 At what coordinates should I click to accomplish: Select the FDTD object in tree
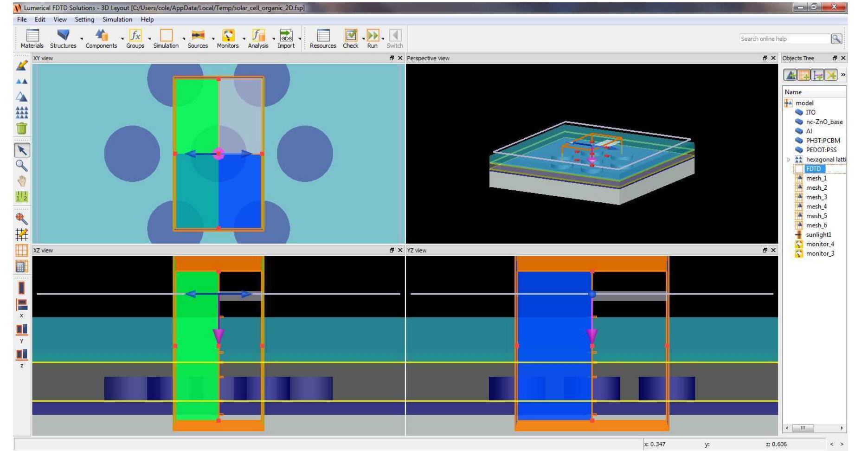[x=813, y=169]
